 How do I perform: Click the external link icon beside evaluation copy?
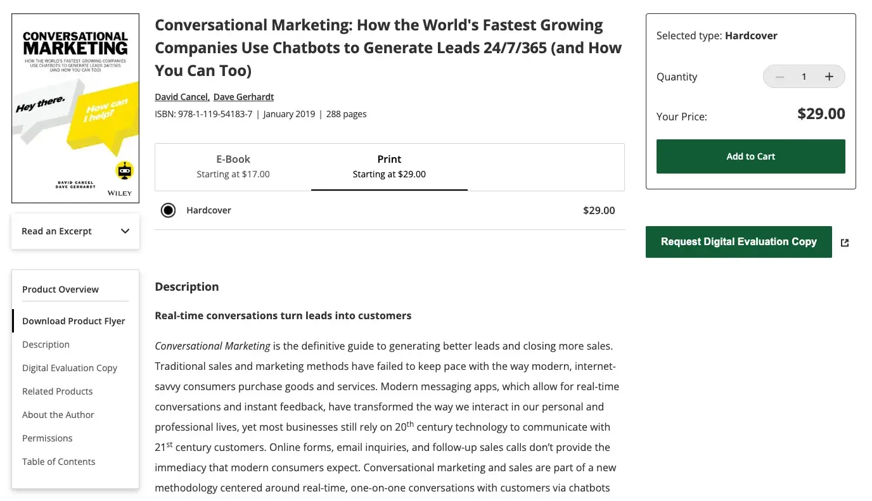pyautogui.click(x=844, y=243)
